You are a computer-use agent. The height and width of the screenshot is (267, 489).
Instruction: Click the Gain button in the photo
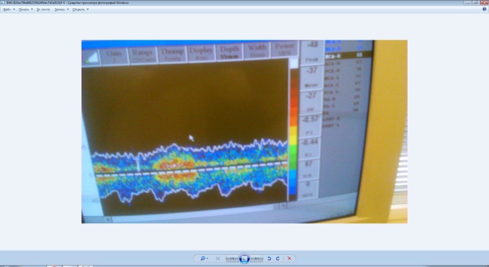(x=114, y=56)
